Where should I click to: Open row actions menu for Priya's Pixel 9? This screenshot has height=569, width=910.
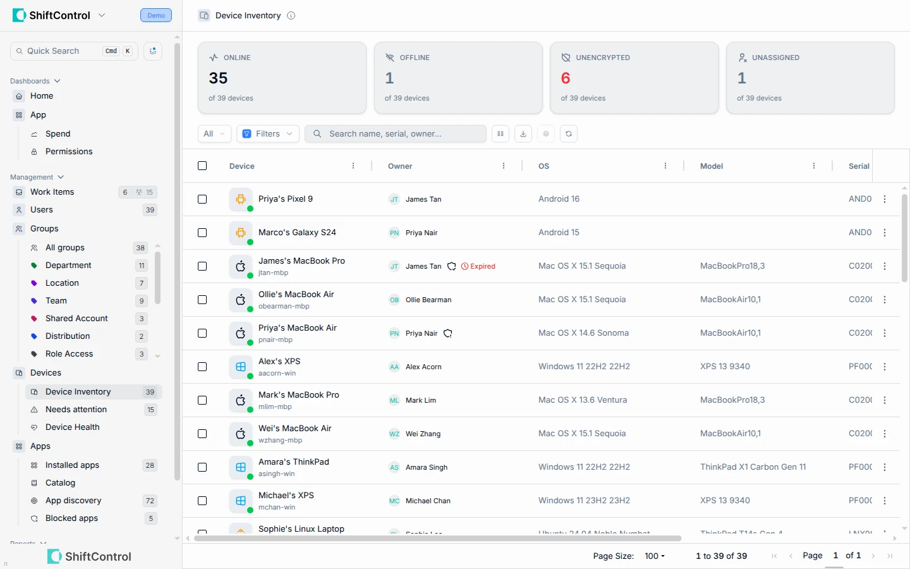pyautogui.click(x=885, y=199)
